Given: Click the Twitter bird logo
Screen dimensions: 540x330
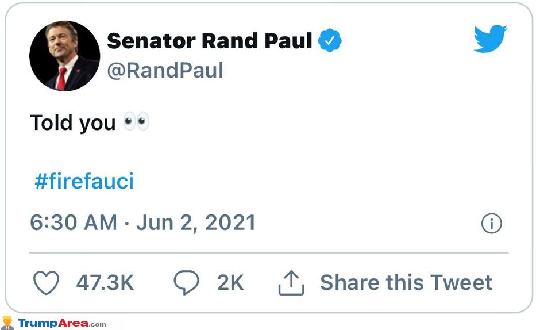Looking at the screenshot, I should click(490, 39).
